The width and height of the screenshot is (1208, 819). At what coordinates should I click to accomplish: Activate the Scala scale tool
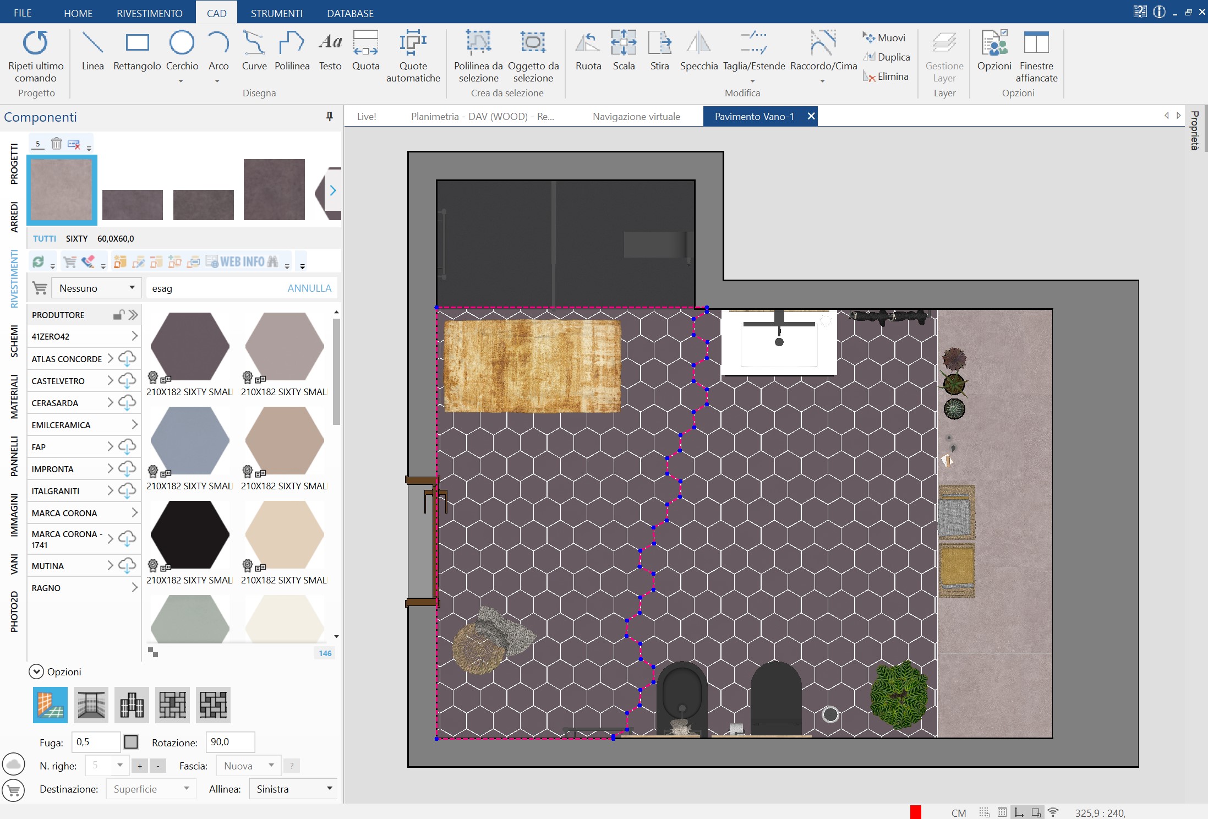coord(624,51)
